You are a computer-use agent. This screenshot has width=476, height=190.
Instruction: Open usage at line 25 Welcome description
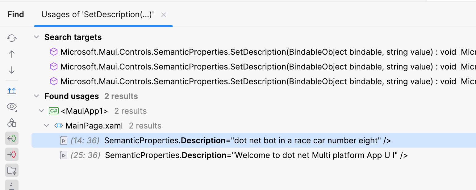[256, 155]
